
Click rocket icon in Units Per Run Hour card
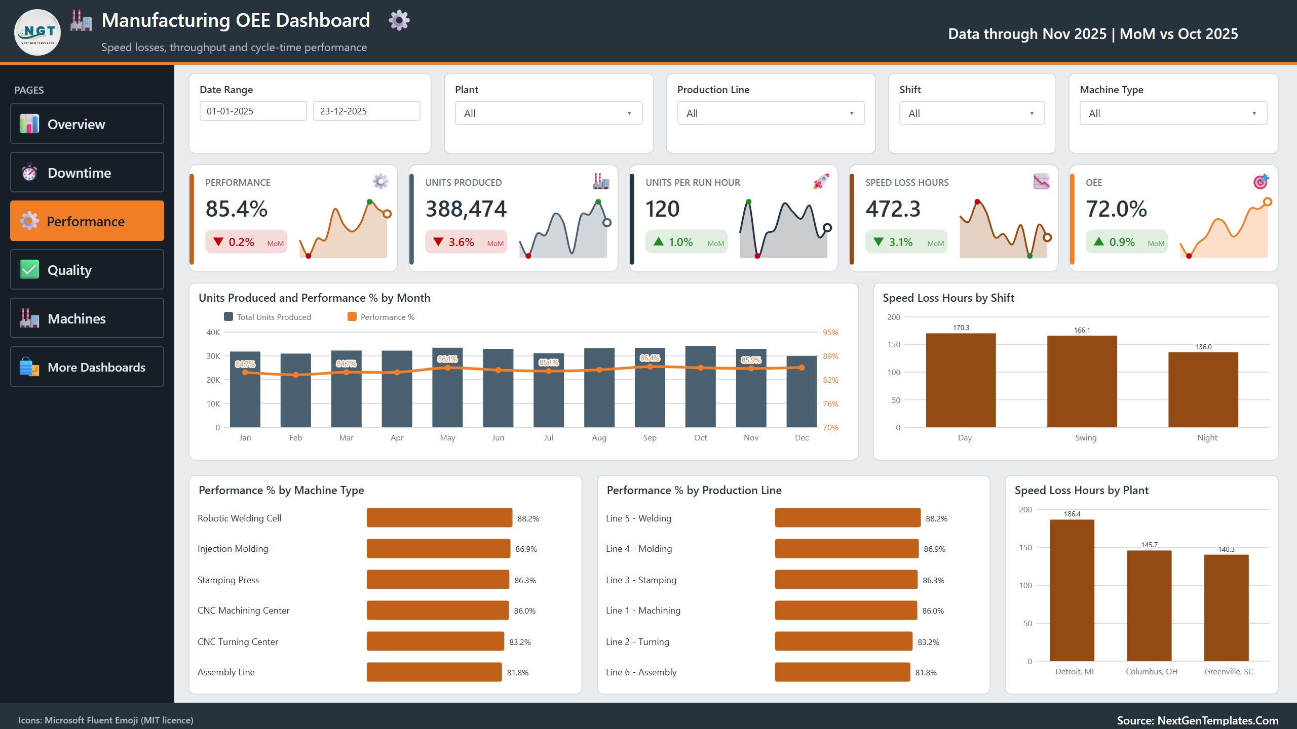[x=821, y=181]
